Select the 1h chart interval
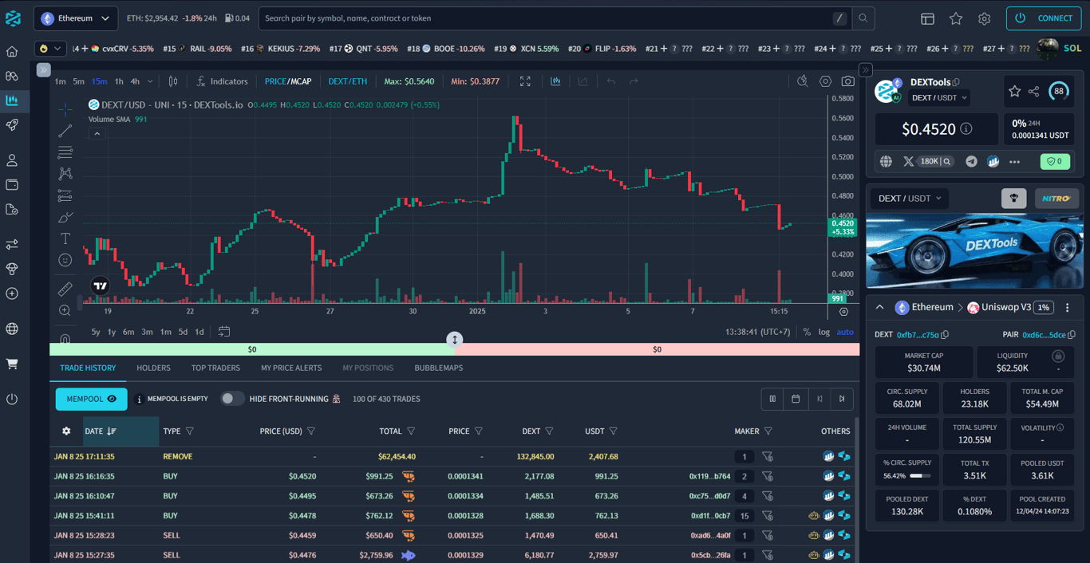The image size is (1090, 563). tap(119, 81)
